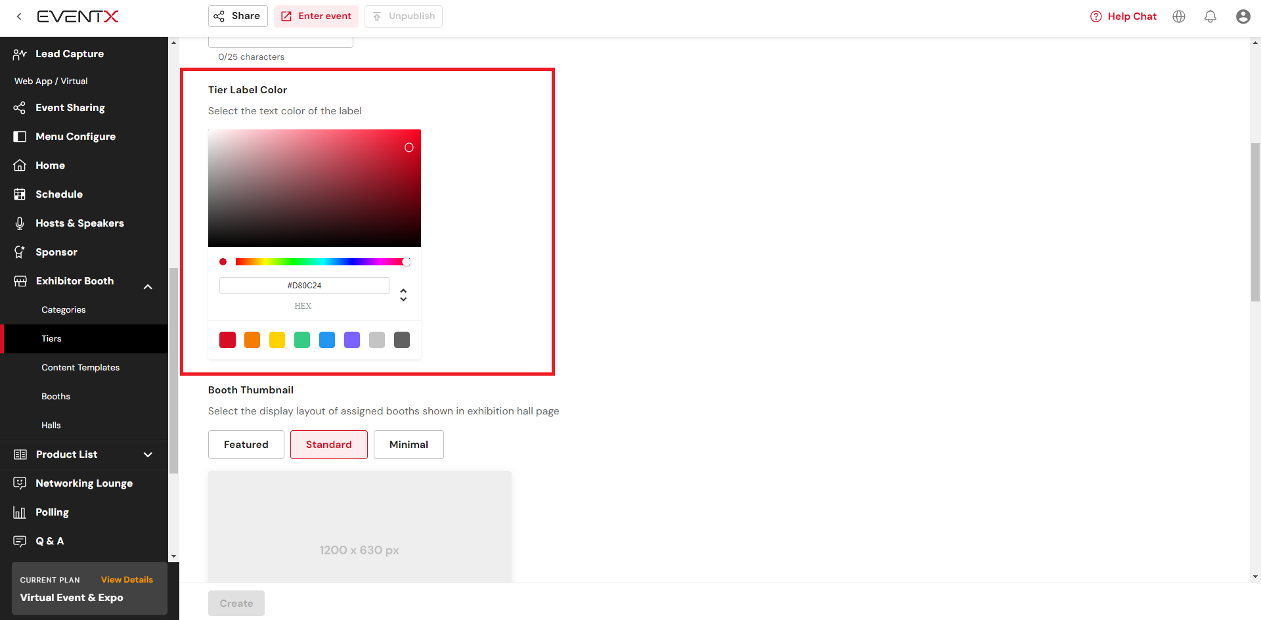Click the back arrow next to EventX logo
The image size is (1261, 620).
[19, 16]
